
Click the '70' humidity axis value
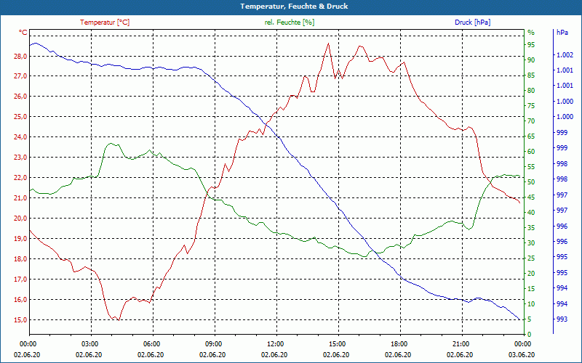(x=531, y=121)
